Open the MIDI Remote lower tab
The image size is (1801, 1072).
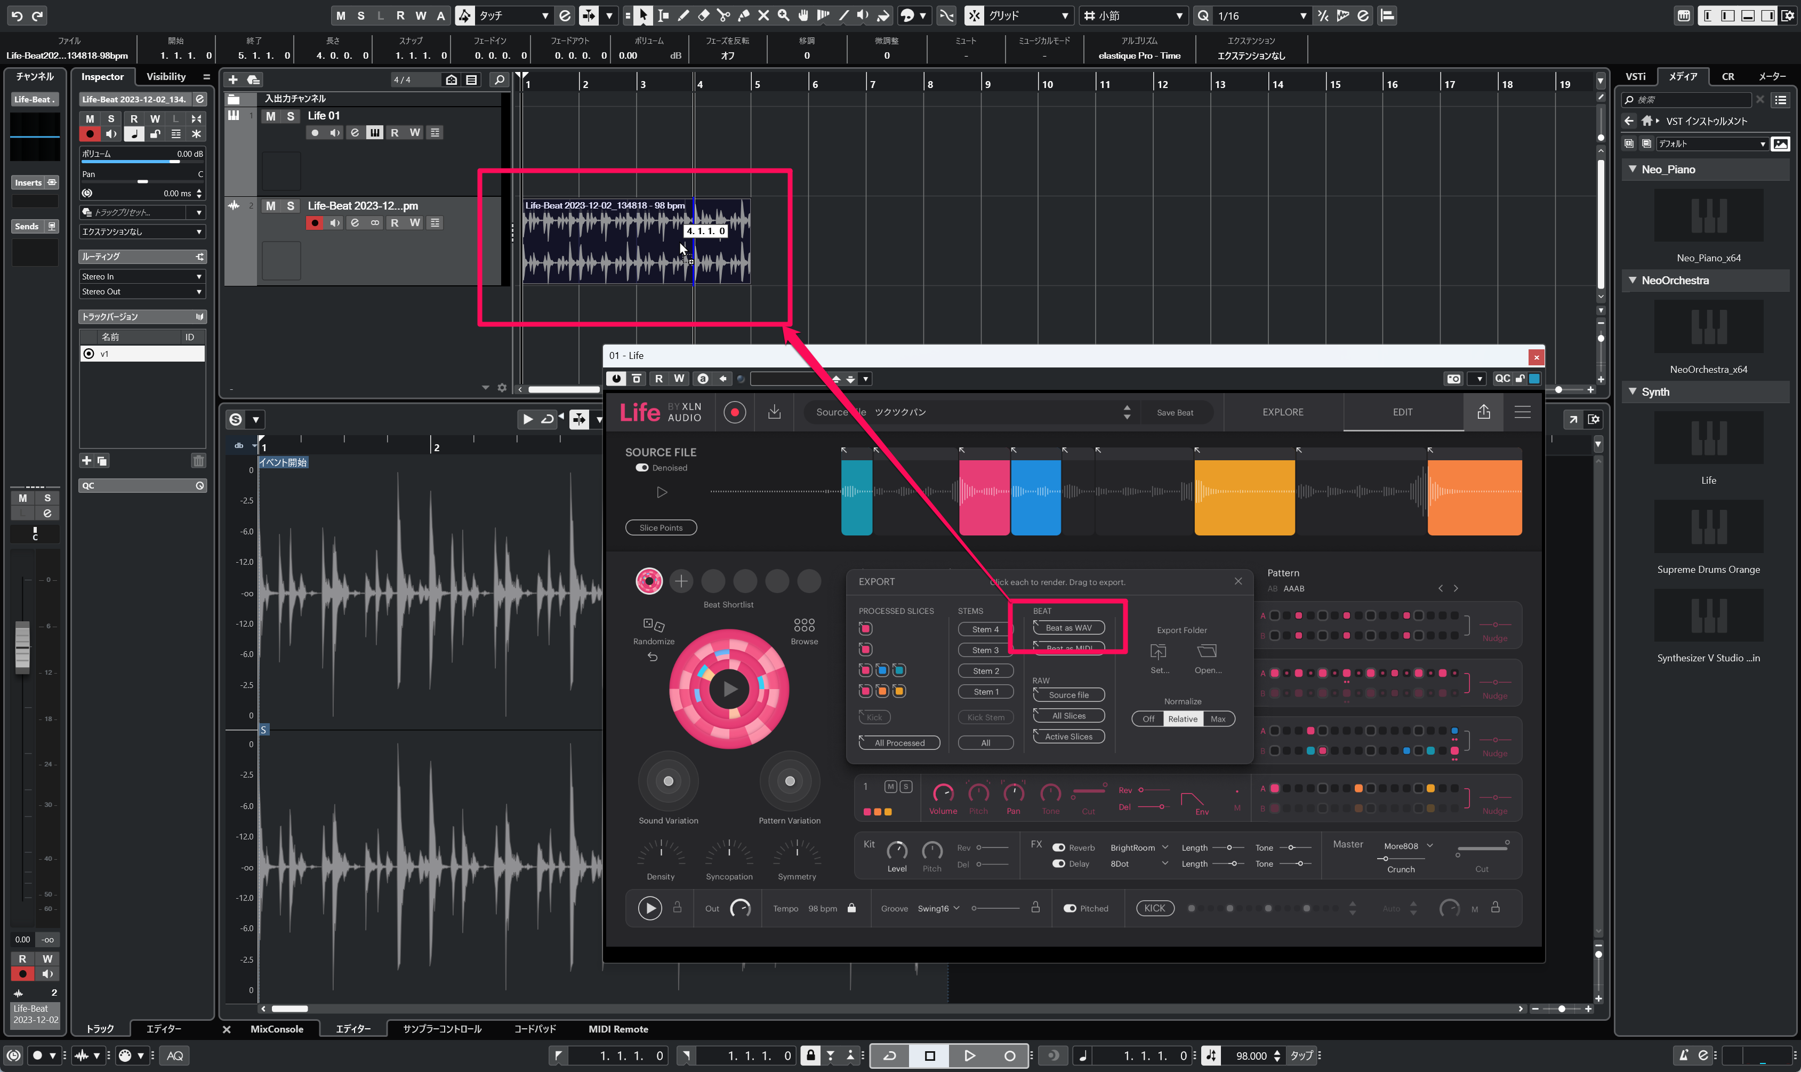pyautogui.click(x=618, y=1029)
